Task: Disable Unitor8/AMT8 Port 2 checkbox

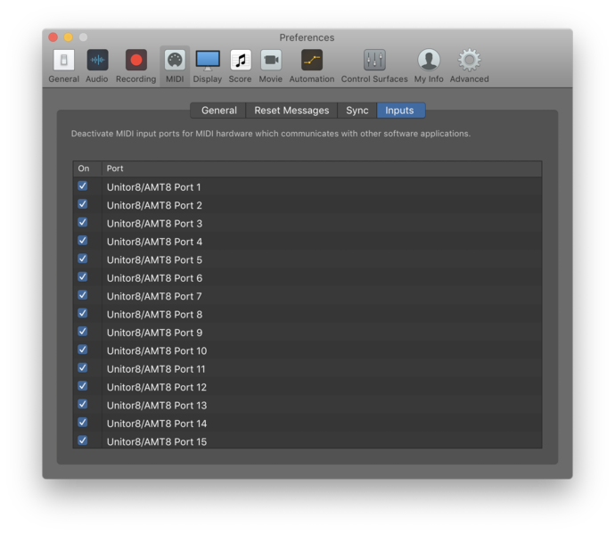Action: (x=82, y=203)
